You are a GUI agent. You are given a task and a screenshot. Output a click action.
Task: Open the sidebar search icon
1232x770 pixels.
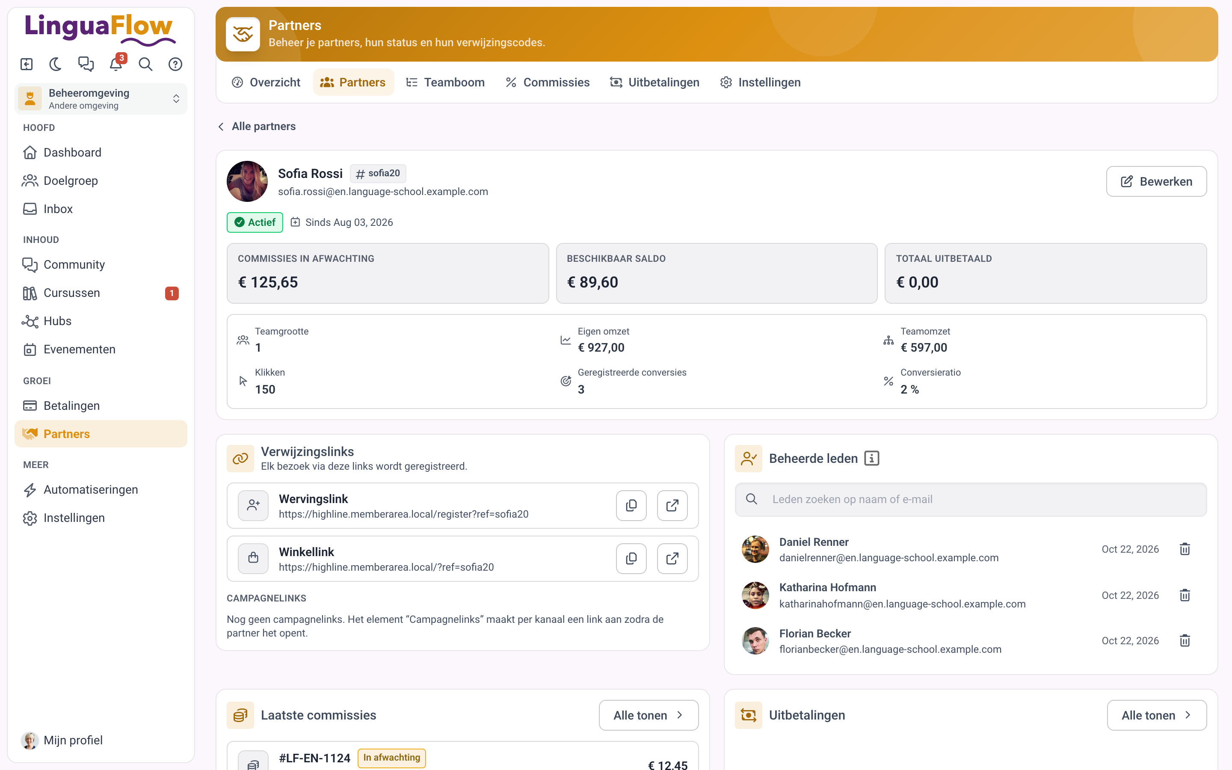pyautogui.click(x=145, y=64)
